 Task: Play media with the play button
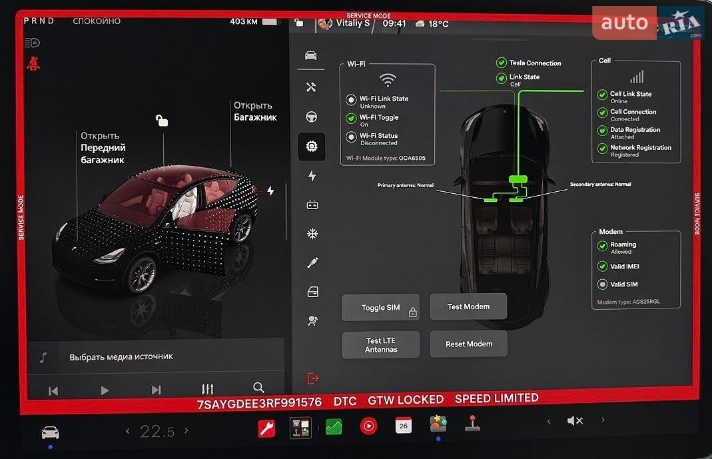pyautogui.click(x=105, y=390)
